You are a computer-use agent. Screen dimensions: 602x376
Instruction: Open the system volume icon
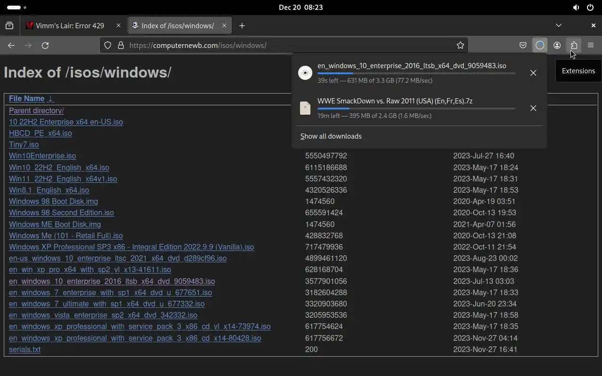click(x=576, y=8)
